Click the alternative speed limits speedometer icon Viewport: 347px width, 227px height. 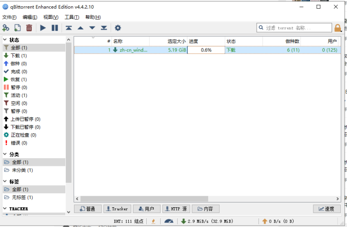click(169, 221)
